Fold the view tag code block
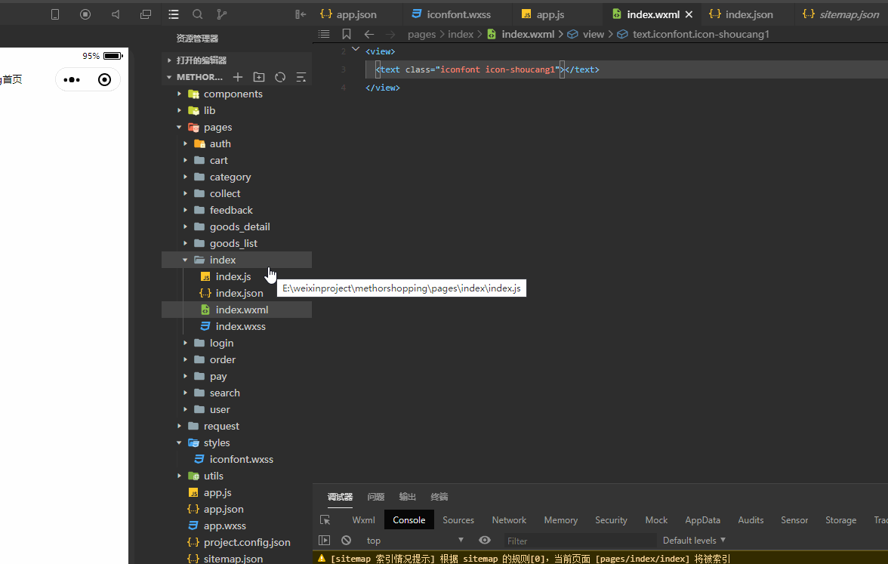Viewport: 888px width, 564px height. pos(356,49)
